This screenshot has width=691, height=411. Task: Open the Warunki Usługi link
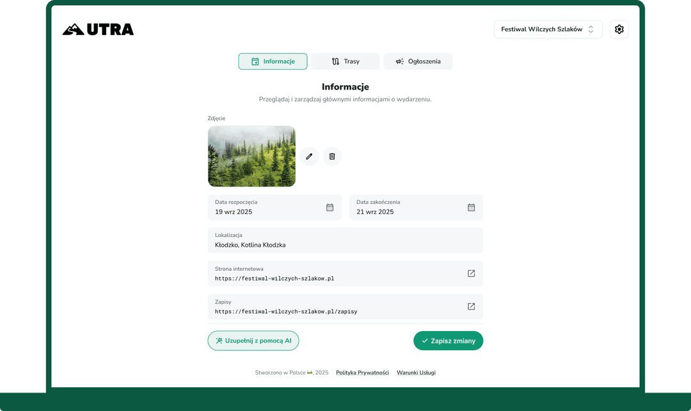pos(416,372)
